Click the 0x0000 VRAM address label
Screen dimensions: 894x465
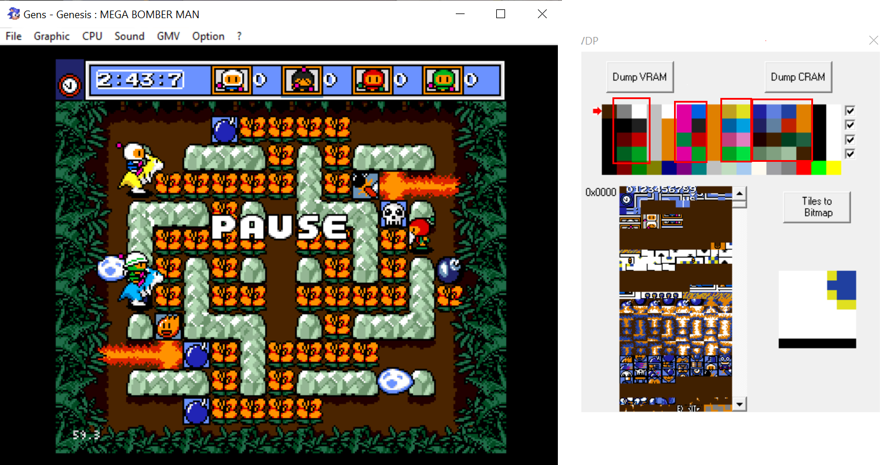tap(601, 192)
